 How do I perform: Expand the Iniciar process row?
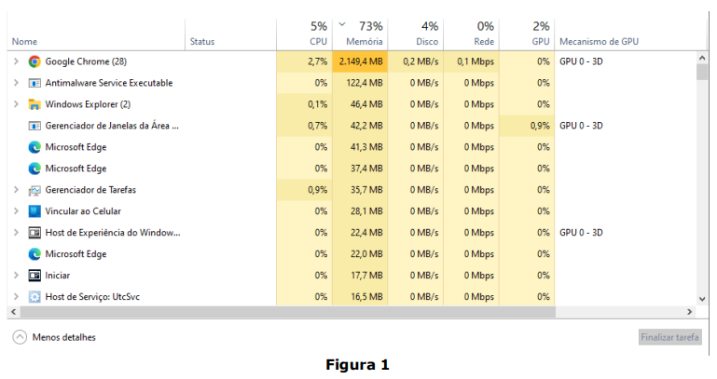16,276
